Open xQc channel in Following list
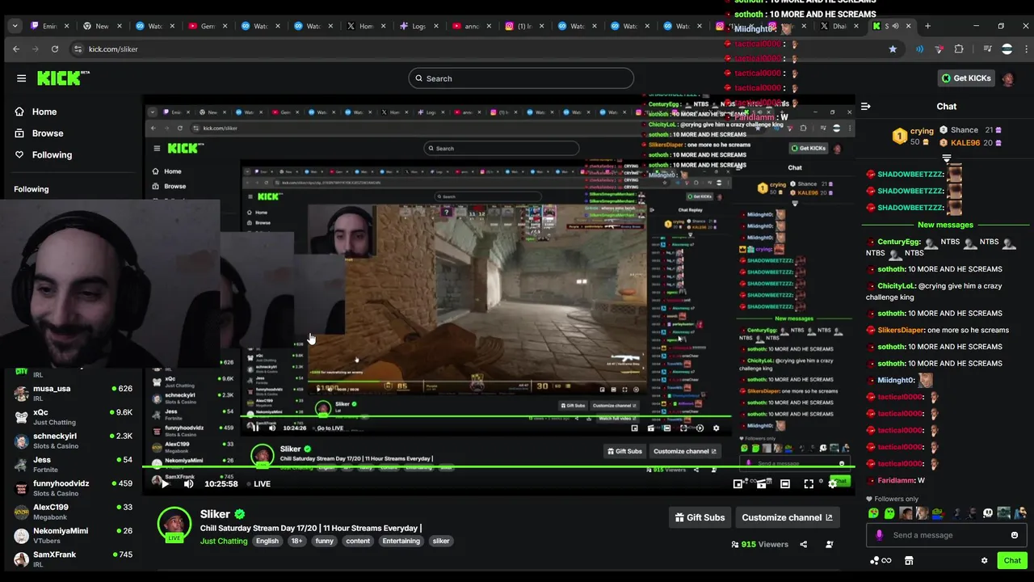This screenshot has height=582, width=1034. [x=73, y=417]
